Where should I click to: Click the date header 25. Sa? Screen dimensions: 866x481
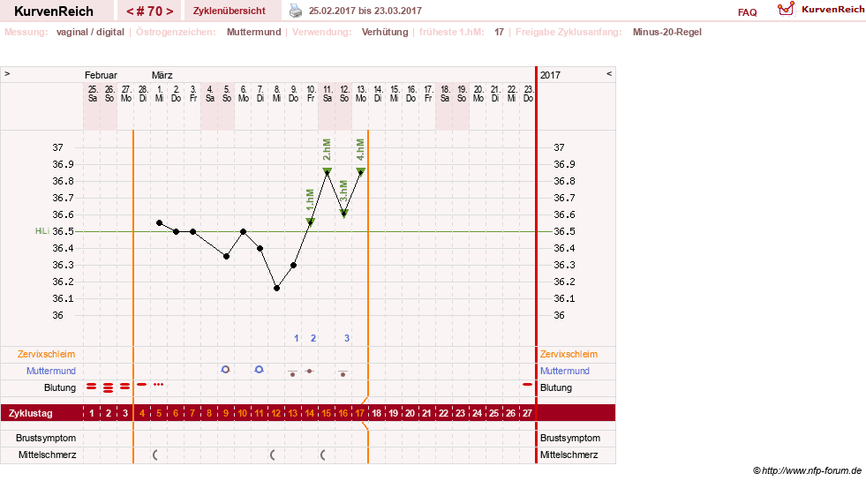click(x=92, y=94)
